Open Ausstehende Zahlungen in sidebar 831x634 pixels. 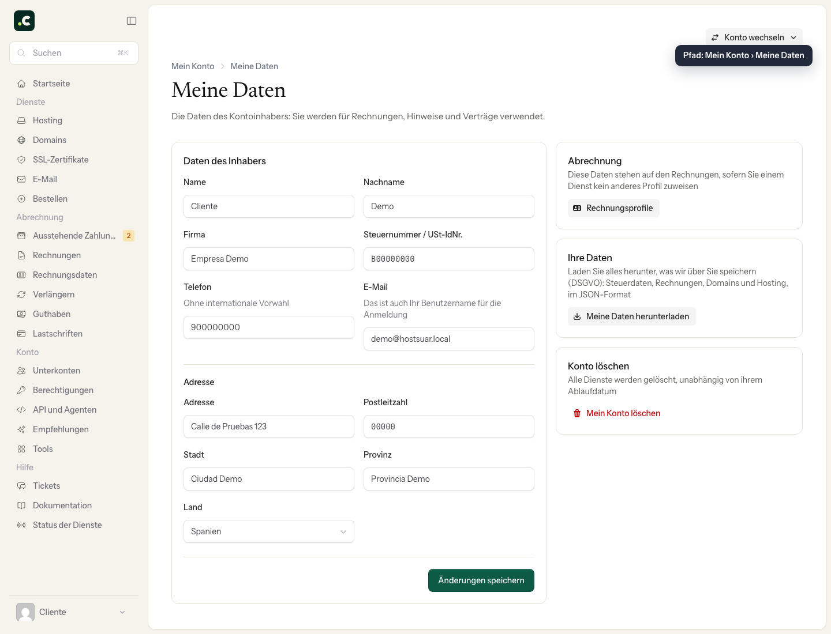click(74, 236)
